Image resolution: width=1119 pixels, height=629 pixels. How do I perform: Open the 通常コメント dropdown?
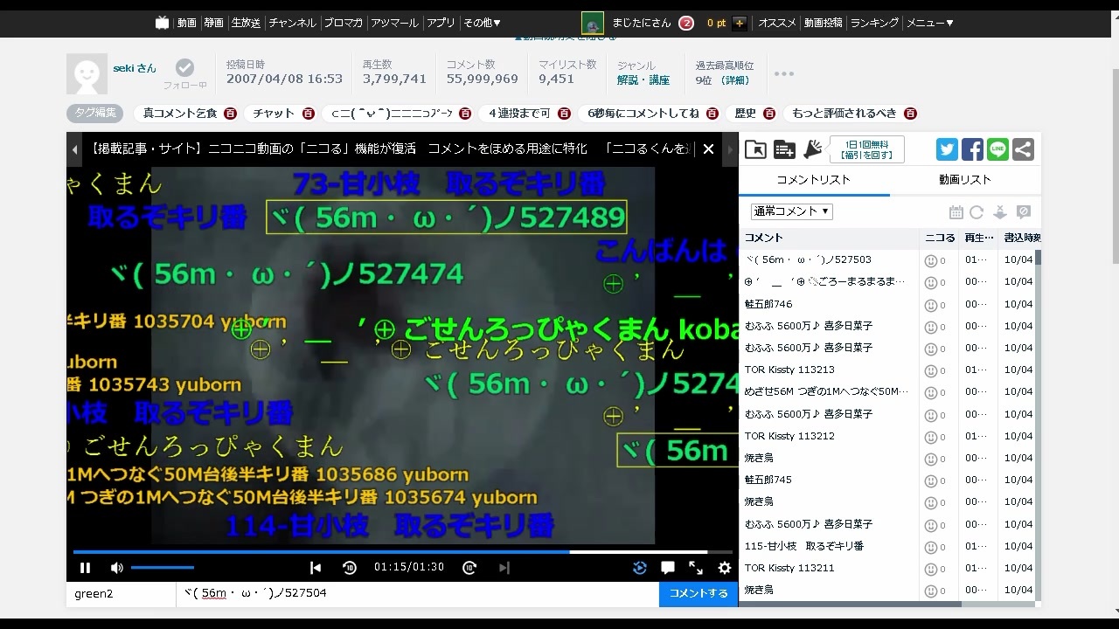click(791, 211)
